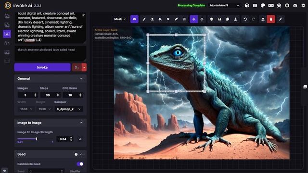The height and width of the screenshot is (173, 308).
Task: Collapse the Seed section
Action: (x=81, y=154)
